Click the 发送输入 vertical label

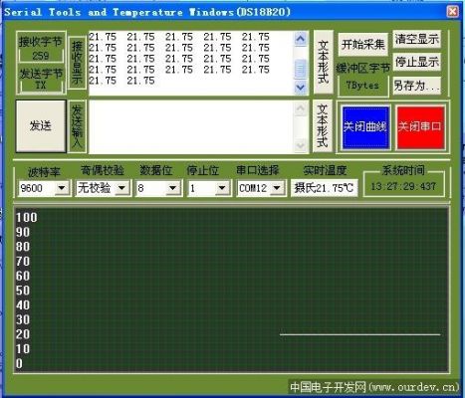tap(77, 126)
